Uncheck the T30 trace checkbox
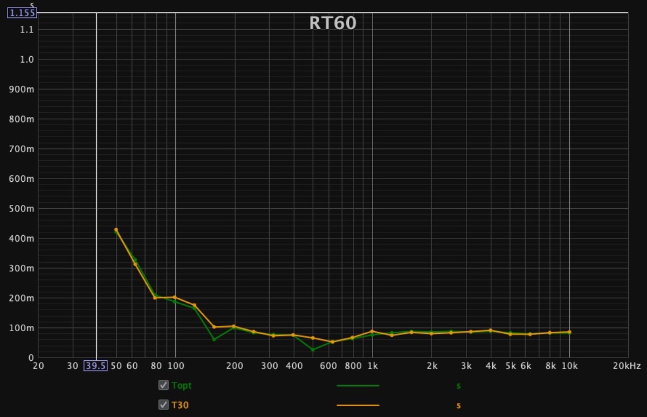This screenshot has width=647, height=417. (163, 405)
